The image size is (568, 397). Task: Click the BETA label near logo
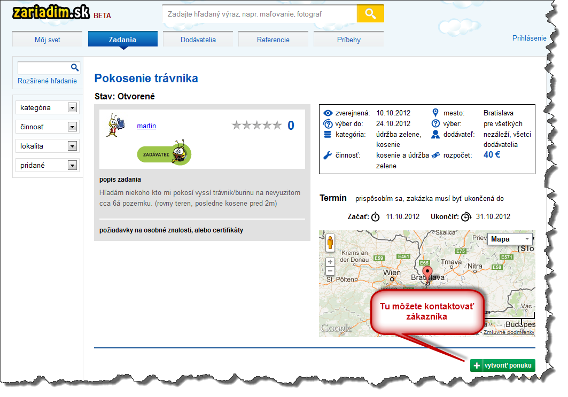tap(102, 15)
